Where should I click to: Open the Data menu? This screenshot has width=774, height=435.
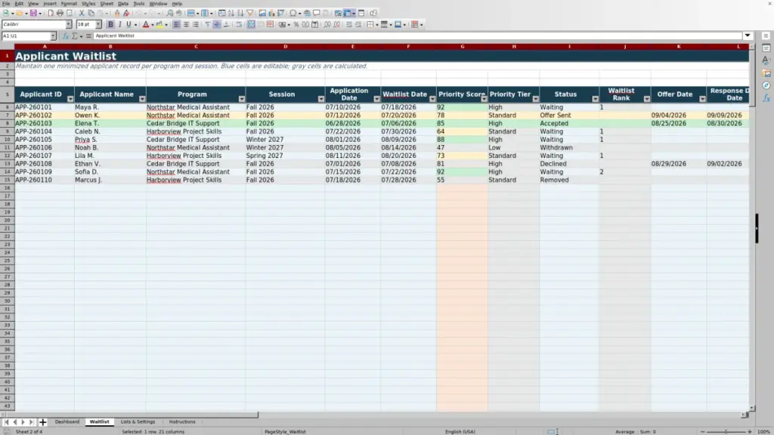click(x=123, y=4)
